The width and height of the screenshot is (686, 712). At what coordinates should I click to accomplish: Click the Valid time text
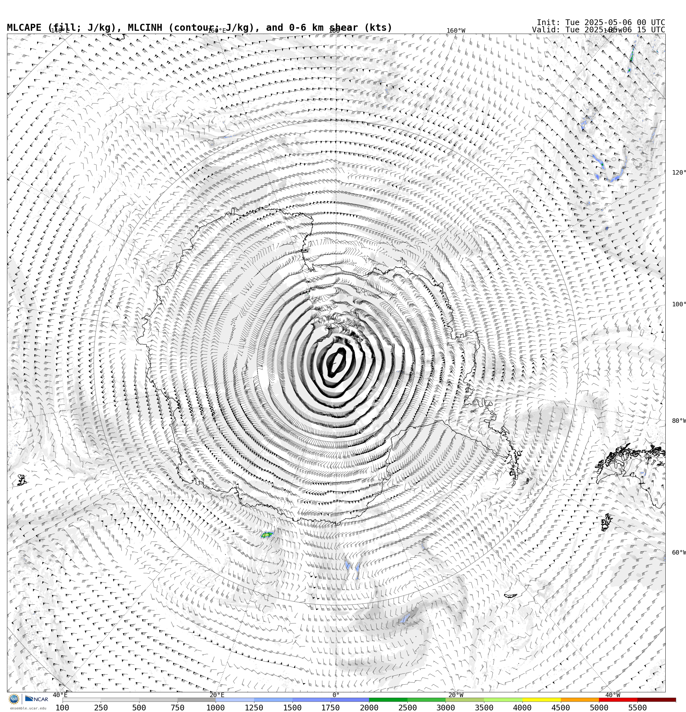click(x=598, y=30)
